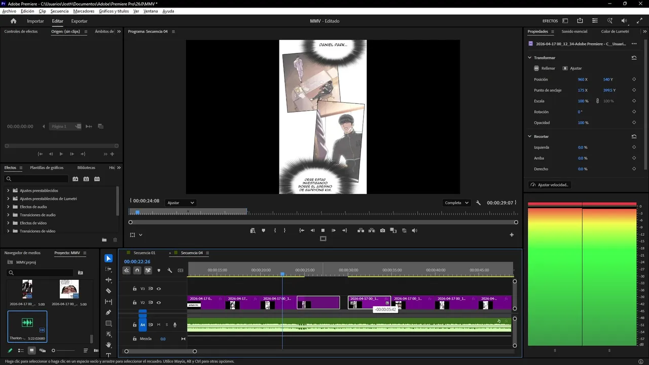
Task: Select the Ripple Edit tool
Action: [x=109, y=280]
